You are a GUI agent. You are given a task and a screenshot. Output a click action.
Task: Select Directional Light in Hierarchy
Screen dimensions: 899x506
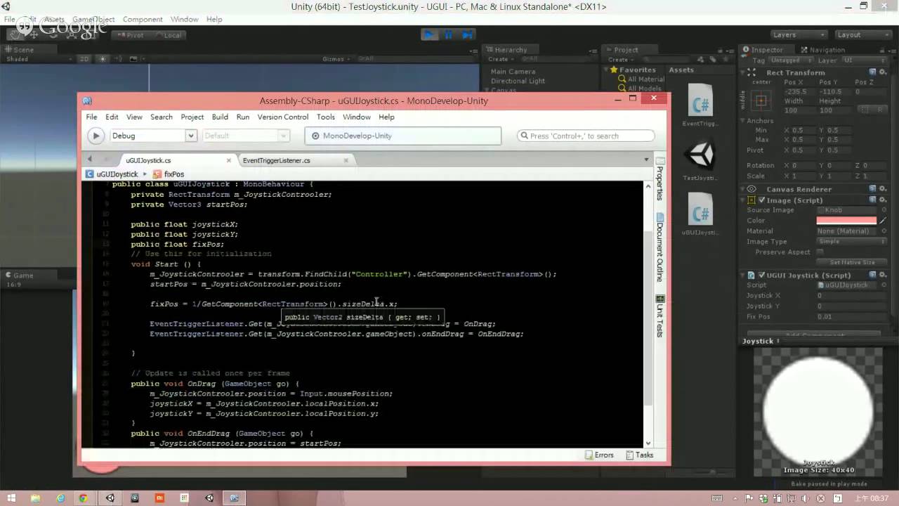point(518,81)
